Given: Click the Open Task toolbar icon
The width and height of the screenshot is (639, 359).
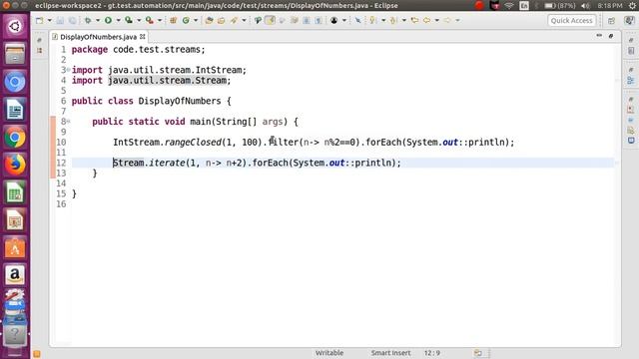Looking at the screenshot, I should 222,20.
